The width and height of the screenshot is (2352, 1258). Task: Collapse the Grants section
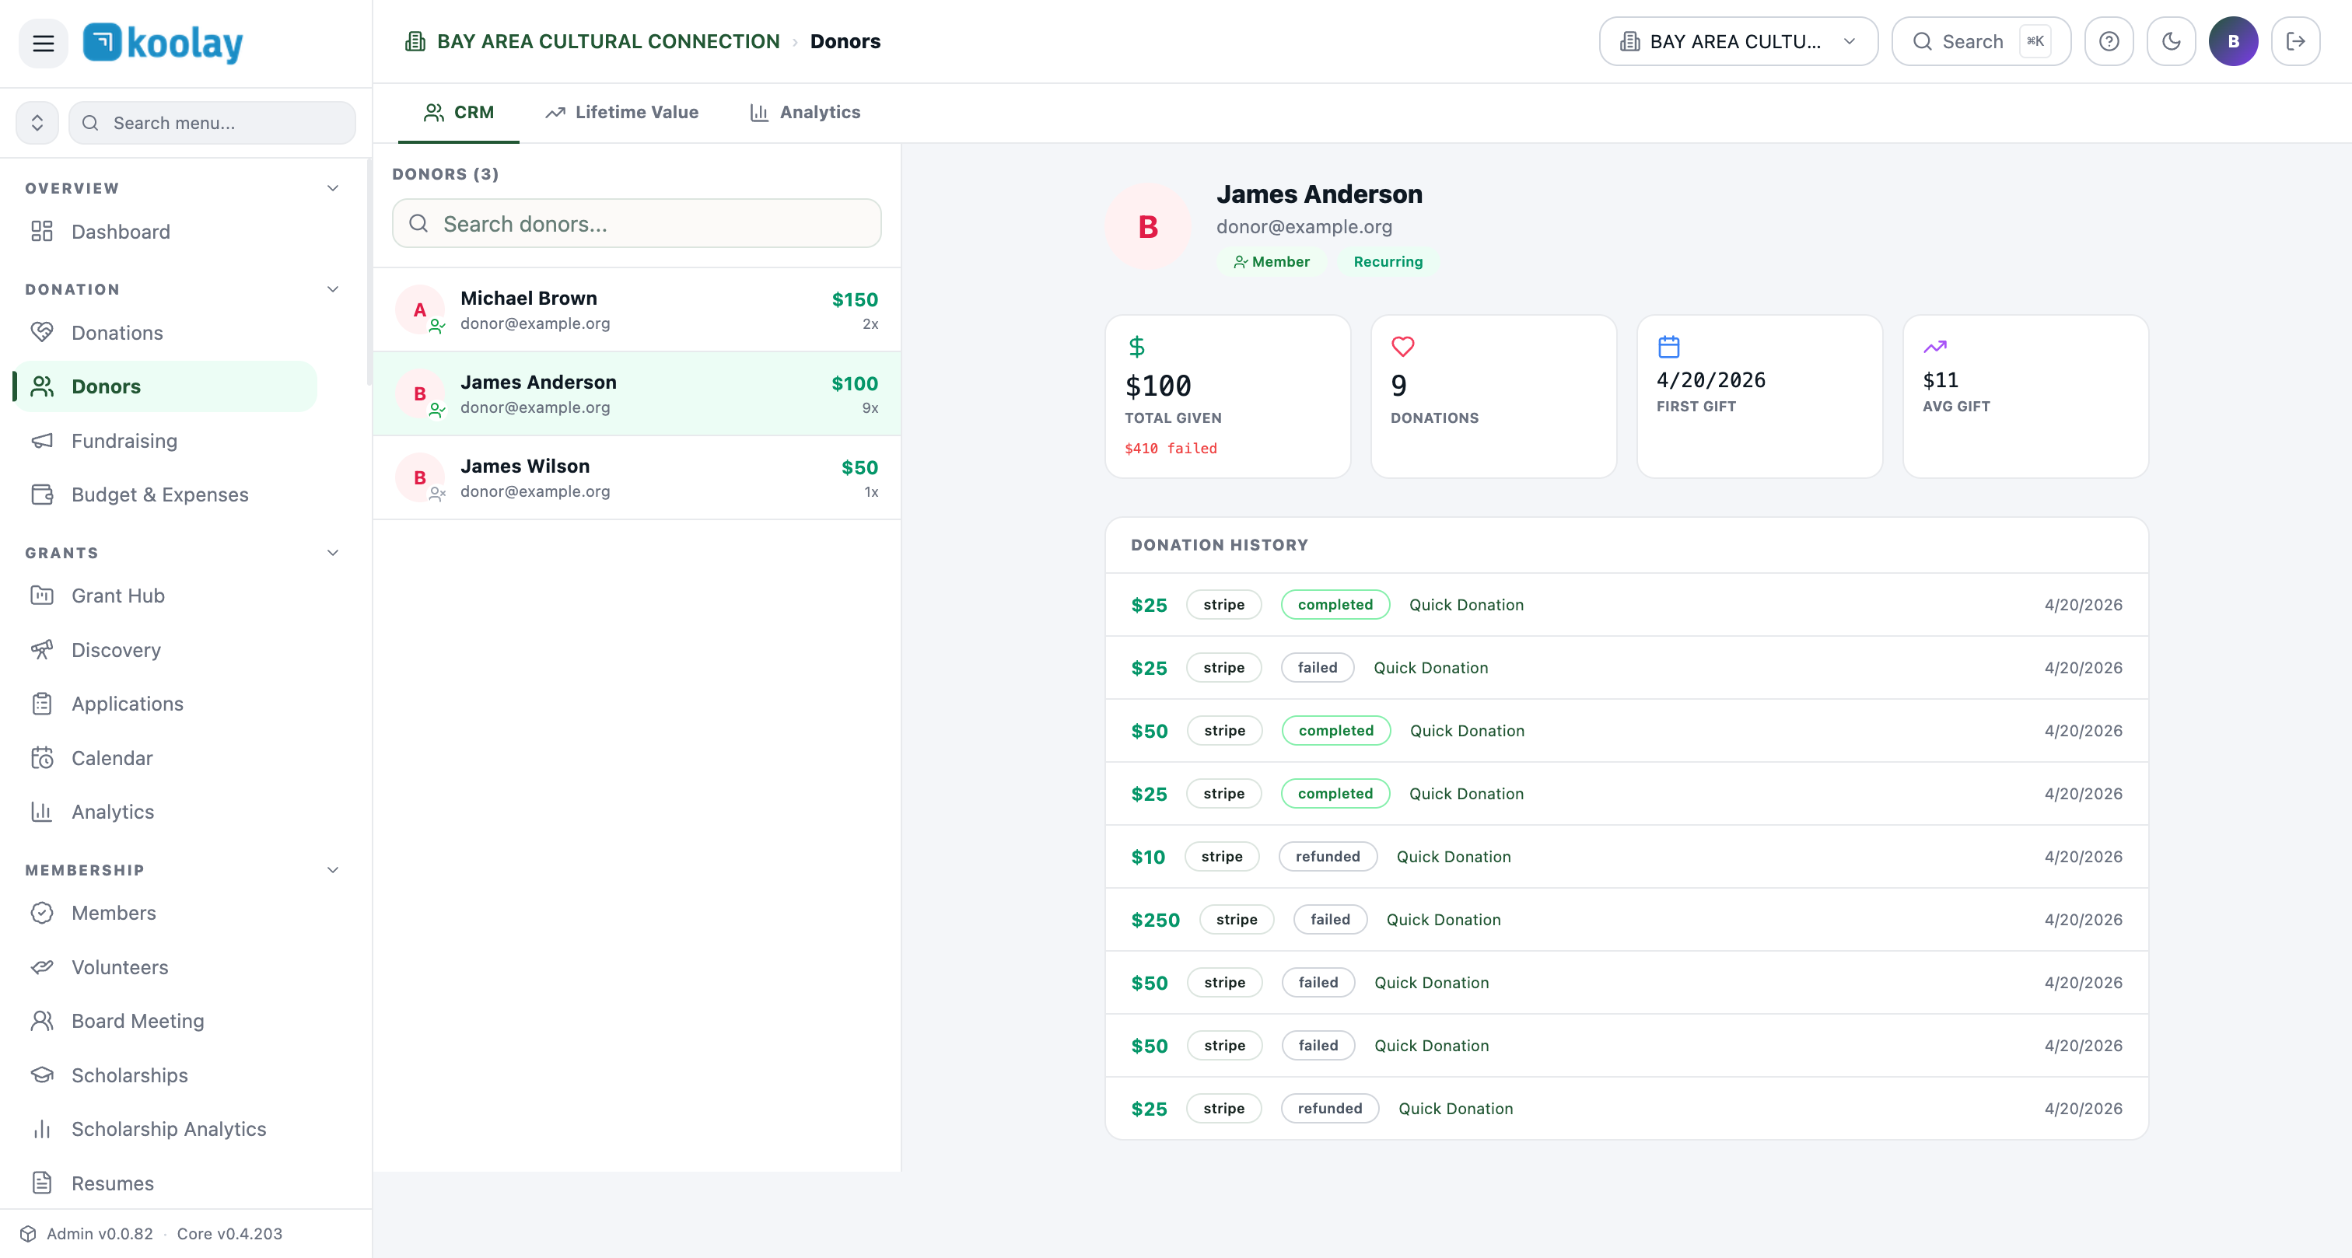pyautogui.click(x=333, y=552)
